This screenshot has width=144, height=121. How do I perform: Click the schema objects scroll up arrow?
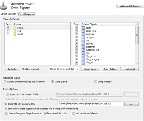(x=137, y=24)
